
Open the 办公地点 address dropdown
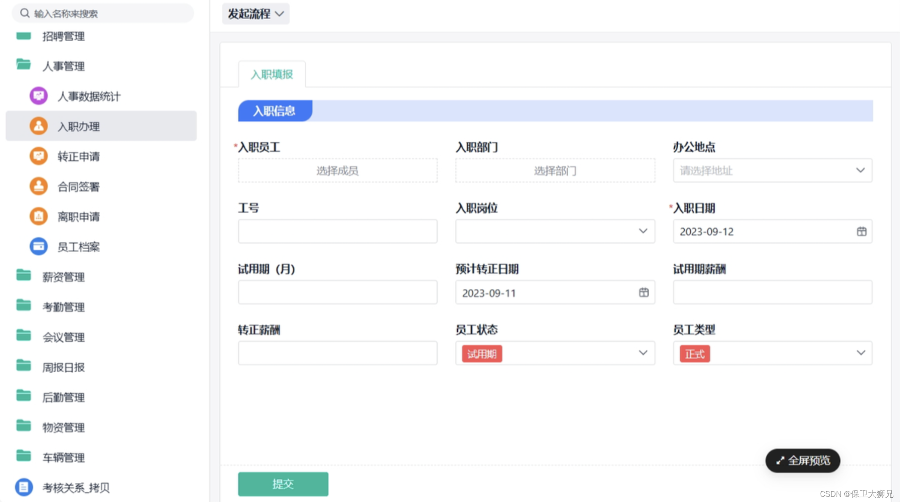860,170
